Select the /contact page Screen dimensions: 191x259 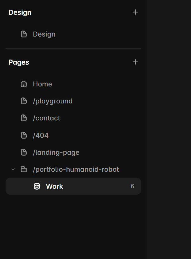(46, 118)
